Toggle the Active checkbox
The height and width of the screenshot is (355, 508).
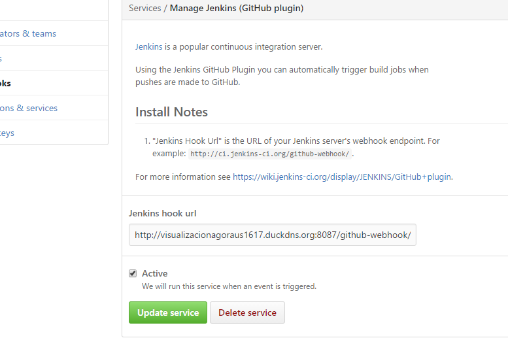tap(133, 273)
